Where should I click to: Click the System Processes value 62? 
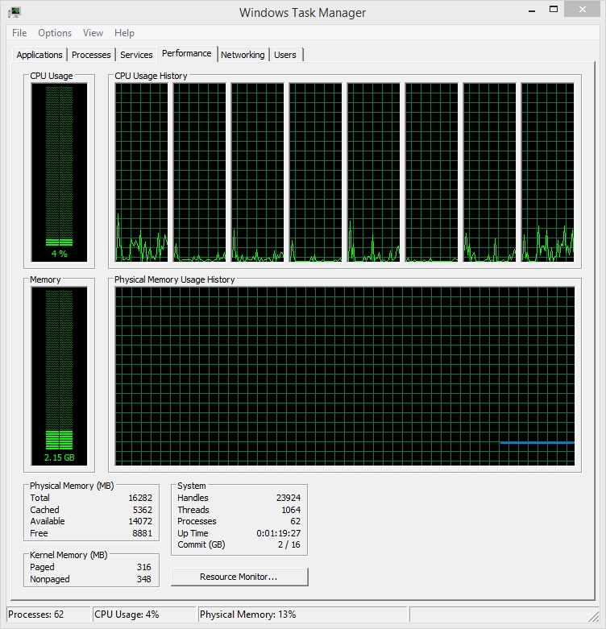[x=296, y=521]
